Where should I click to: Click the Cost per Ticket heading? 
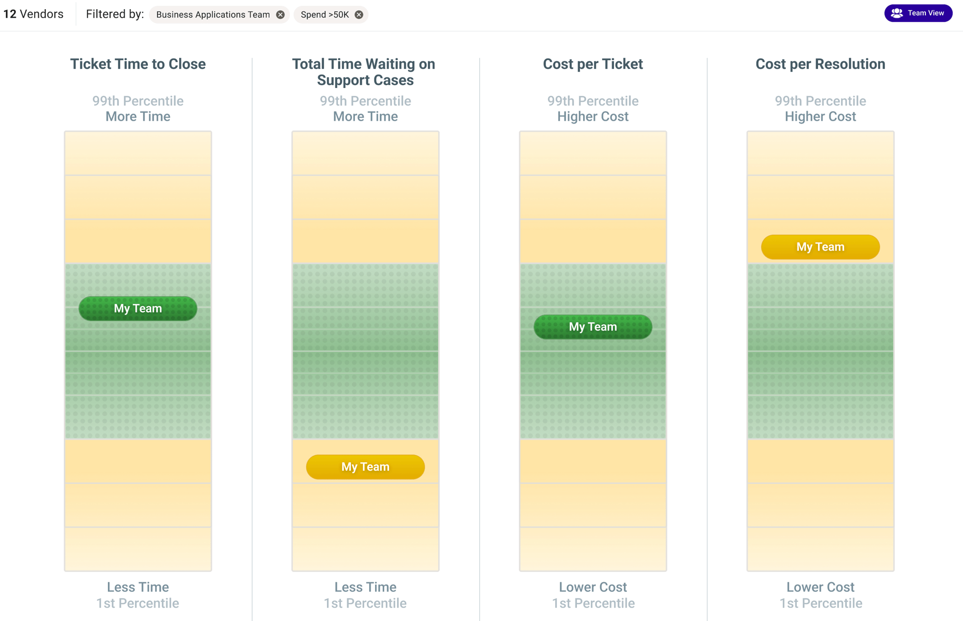pos(593,64)
